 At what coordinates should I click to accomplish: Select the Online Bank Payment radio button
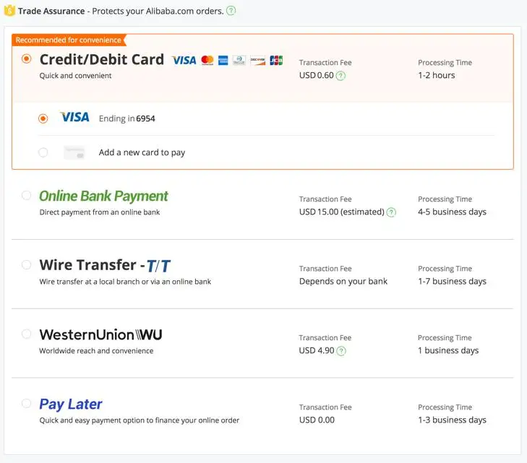[x=27, y=195]
